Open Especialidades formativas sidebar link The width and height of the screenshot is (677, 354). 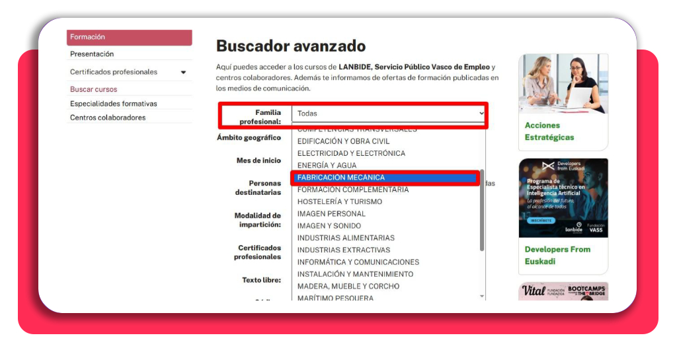tap(114, 104)
